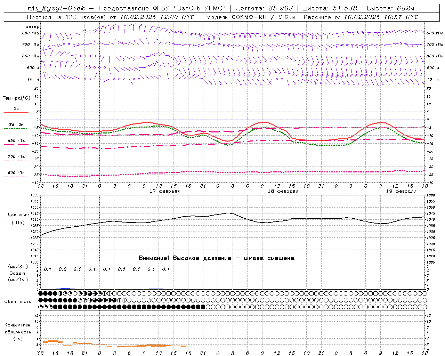The width and height of the screenshot is (445, 356).
Task: Click the 500 гПа temperature legend entry
Action: pyautogui.click(x=16, y=173)
